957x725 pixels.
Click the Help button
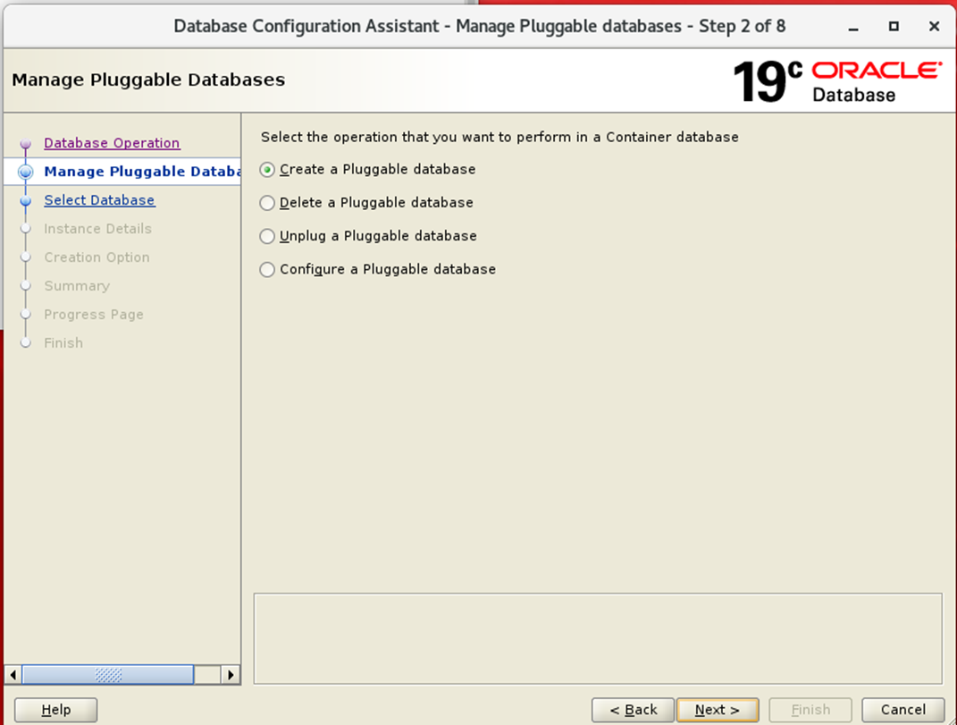[55, 710]
